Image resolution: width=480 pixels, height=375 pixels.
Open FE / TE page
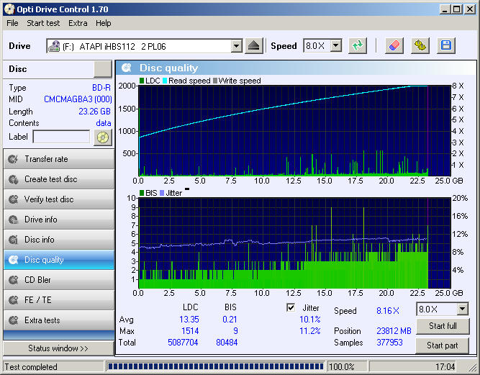click(59, 300)
